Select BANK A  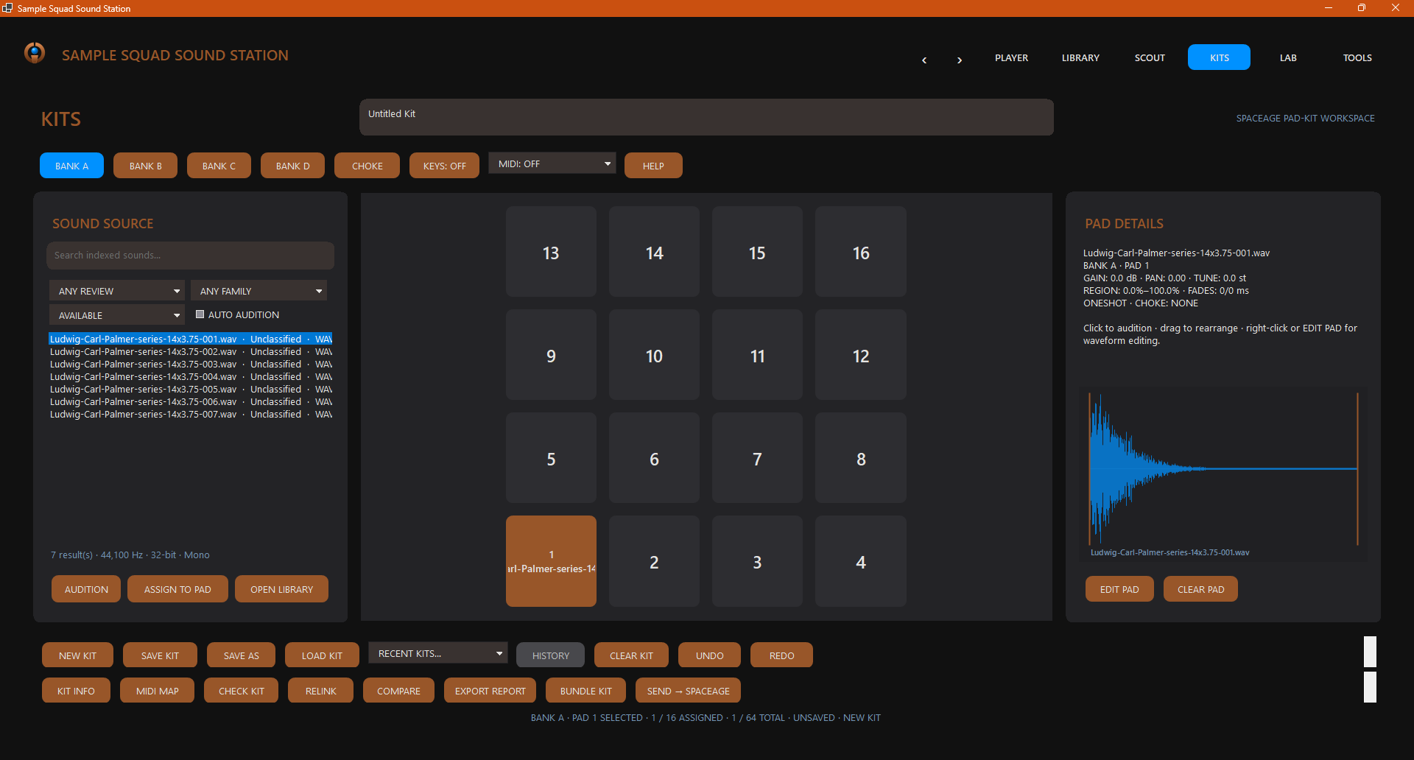point(71,166)
